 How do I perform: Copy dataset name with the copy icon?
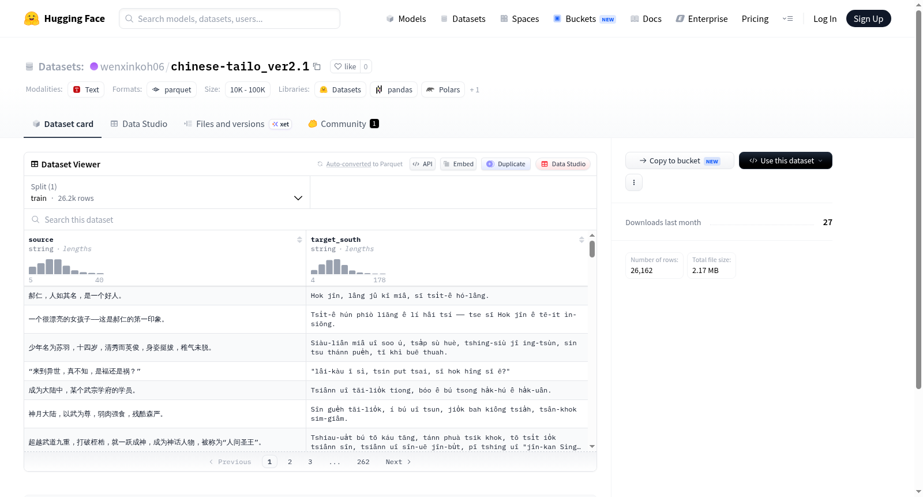point(317,66)
